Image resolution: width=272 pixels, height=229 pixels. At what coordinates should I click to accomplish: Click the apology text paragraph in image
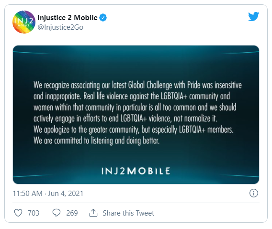tap(137, 113)
